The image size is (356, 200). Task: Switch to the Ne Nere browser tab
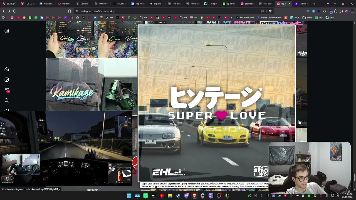tap(46, 4)
